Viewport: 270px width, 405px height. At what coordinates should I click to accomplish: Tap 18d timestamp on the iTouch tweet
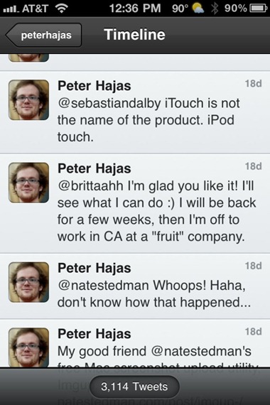(x=253, y=83)
